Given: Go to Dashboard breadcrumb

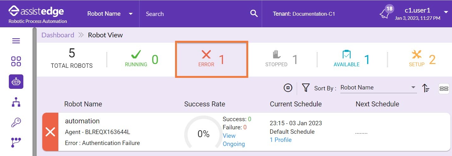Looking at the screenshot, I should tap(58, 35).
